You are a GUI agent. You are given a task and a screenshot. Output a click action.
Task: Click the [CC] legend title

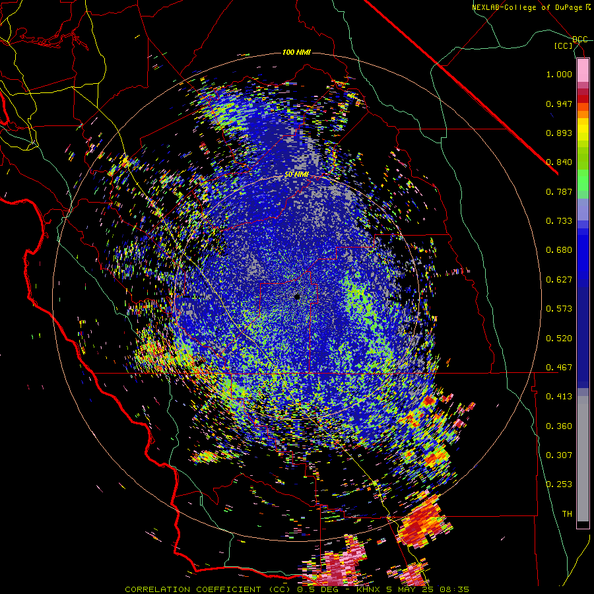(564, 46)
